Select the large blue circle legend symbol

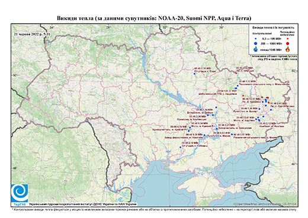point(256,43)
